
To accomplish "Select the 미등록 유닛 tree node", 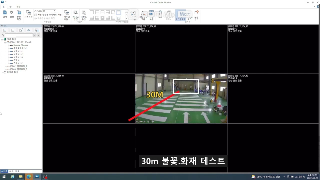I will (12, 72).
